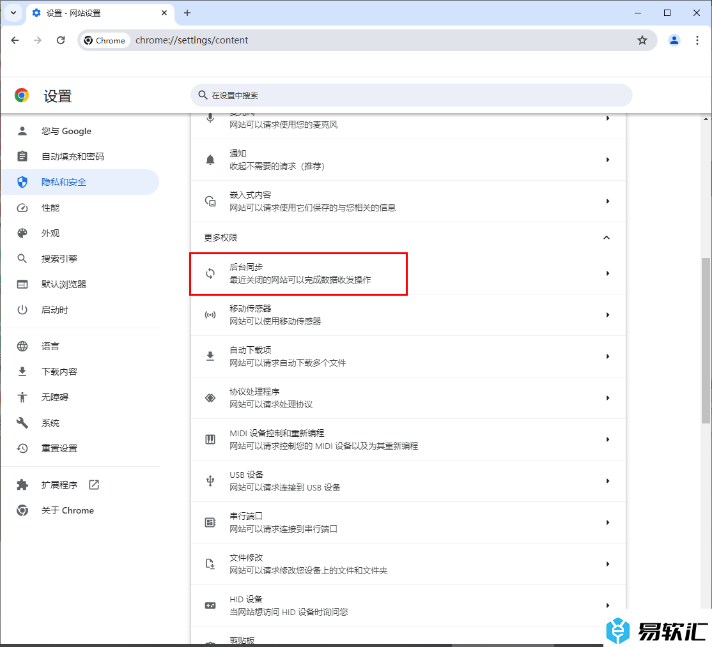
Task: Click the puzzle piece icon for 扩展程序
Action: click(22, 485)
